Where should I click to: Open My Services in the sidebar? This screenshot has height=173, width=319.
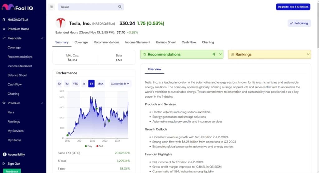click(x=16, y=131)
